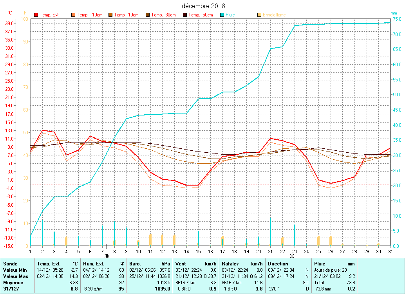
Task: Click the tall rain bar at day 21
Action: [270, 232]
